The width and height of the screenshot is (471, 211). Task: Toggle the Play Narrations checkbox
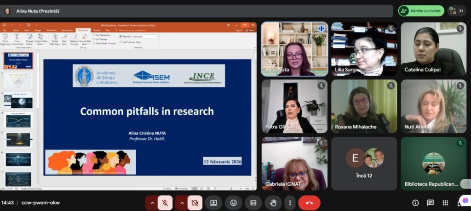pos(94,35)
